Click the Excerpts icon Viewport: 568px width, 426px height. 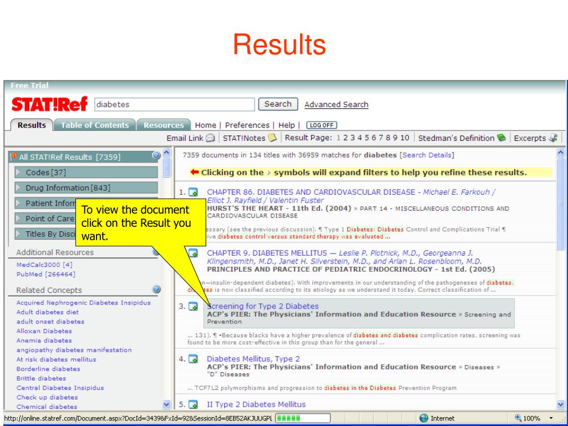pos(553,138)
